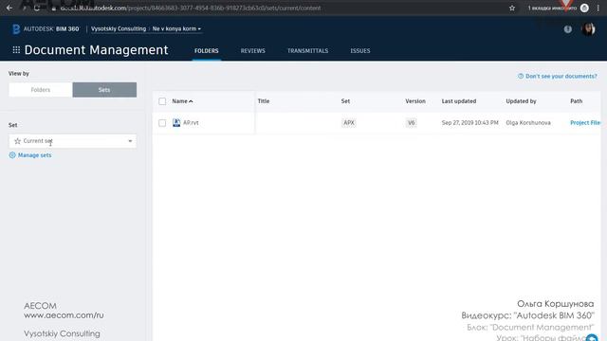
Task: Open the module switcher grid icon
Action: (x=16, y=50)
